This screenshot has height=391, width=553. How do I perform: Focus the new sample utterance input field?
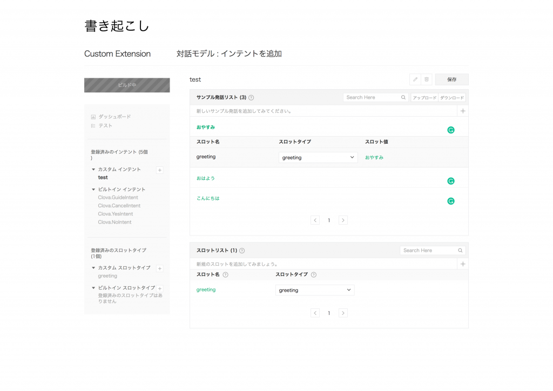pyautogui.click(x=323, y=111)
